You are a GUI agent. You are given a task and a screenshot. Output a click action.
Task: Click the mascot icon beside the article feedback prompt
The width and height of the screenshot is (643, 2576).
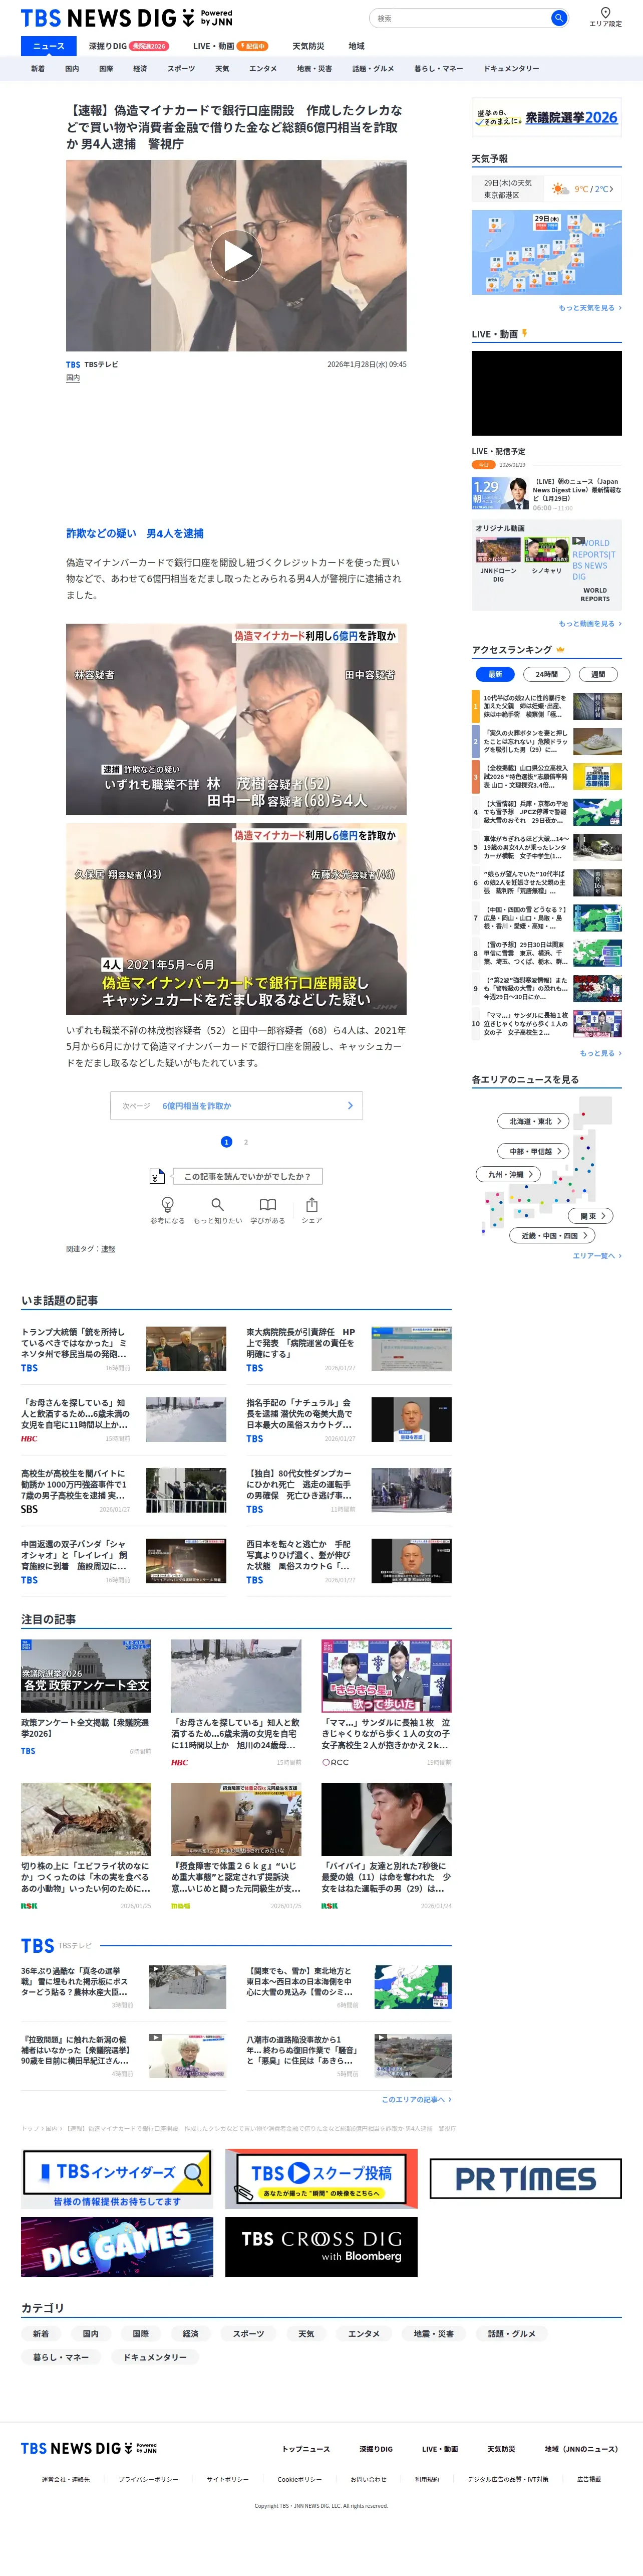tap(157, 1176)
